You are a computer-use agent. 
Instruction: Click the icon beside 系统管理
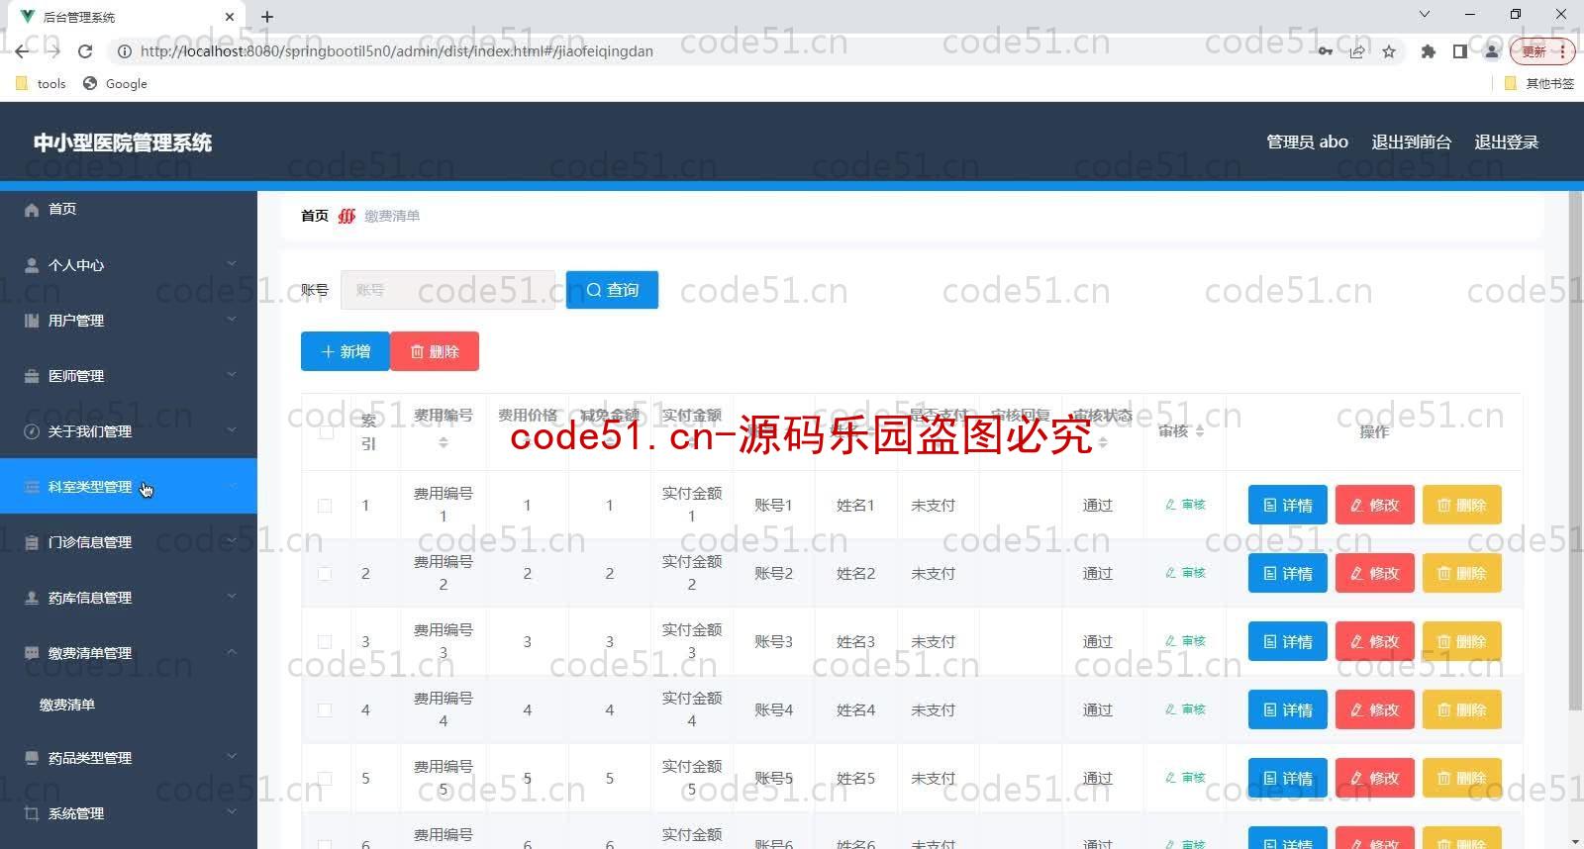pos(32,813)
